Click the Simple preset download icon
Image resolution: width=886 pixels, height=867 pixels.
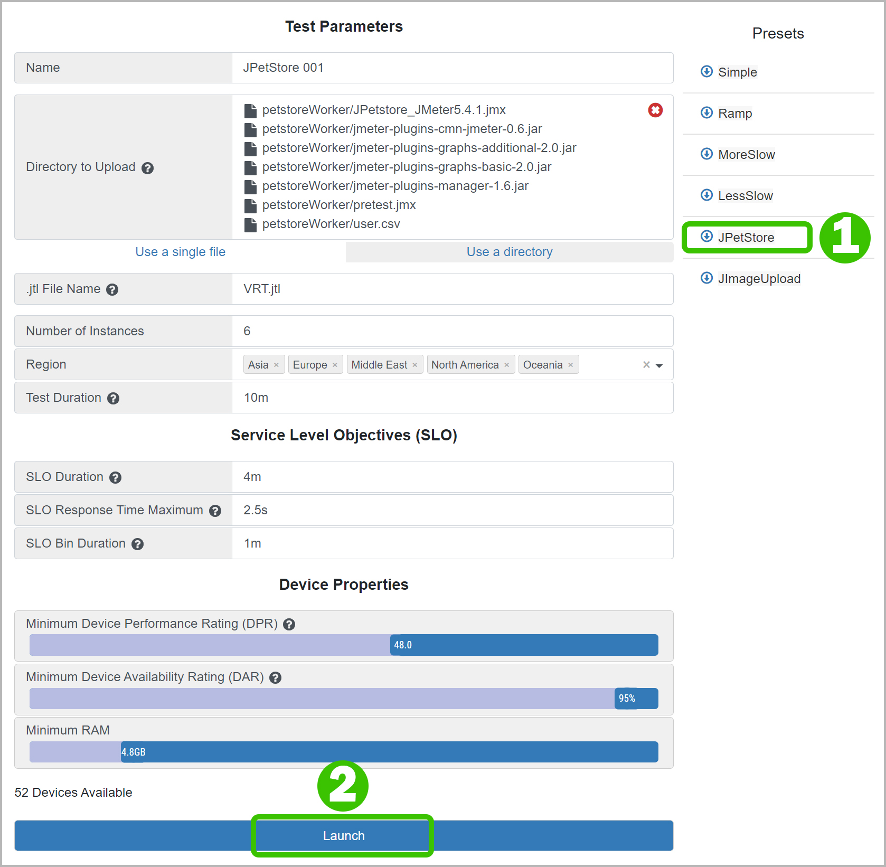[x=706, y=71]
